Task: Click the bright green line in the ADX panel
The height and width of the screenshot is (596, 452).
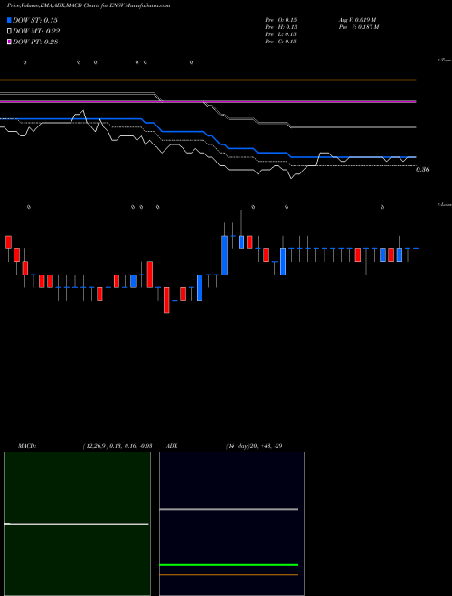Action: click(x=229, y=565)
